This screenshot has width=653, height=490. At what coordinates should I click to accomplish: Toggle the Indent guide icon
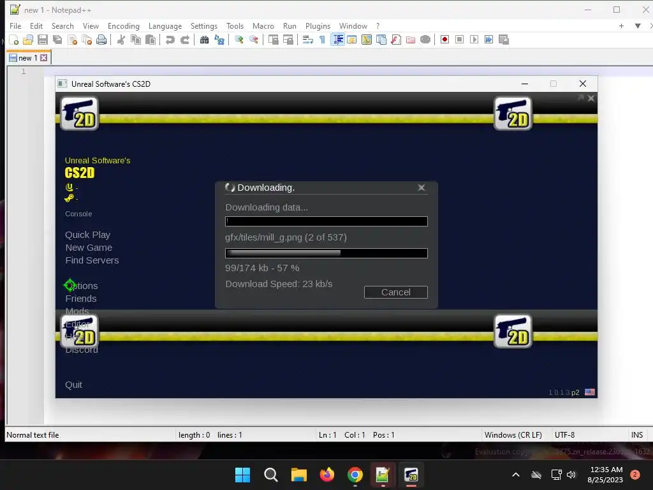(338, 40)
